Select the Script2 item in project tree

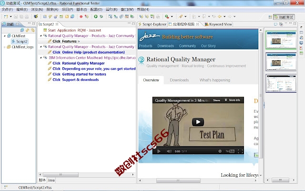[x=20, y=42]
